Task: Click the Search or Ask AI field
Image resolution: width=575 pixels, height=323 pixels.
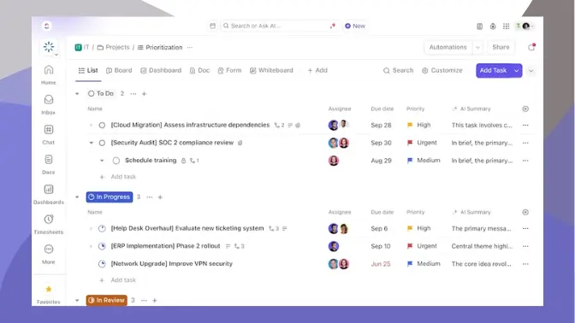Action: (279, 26)
